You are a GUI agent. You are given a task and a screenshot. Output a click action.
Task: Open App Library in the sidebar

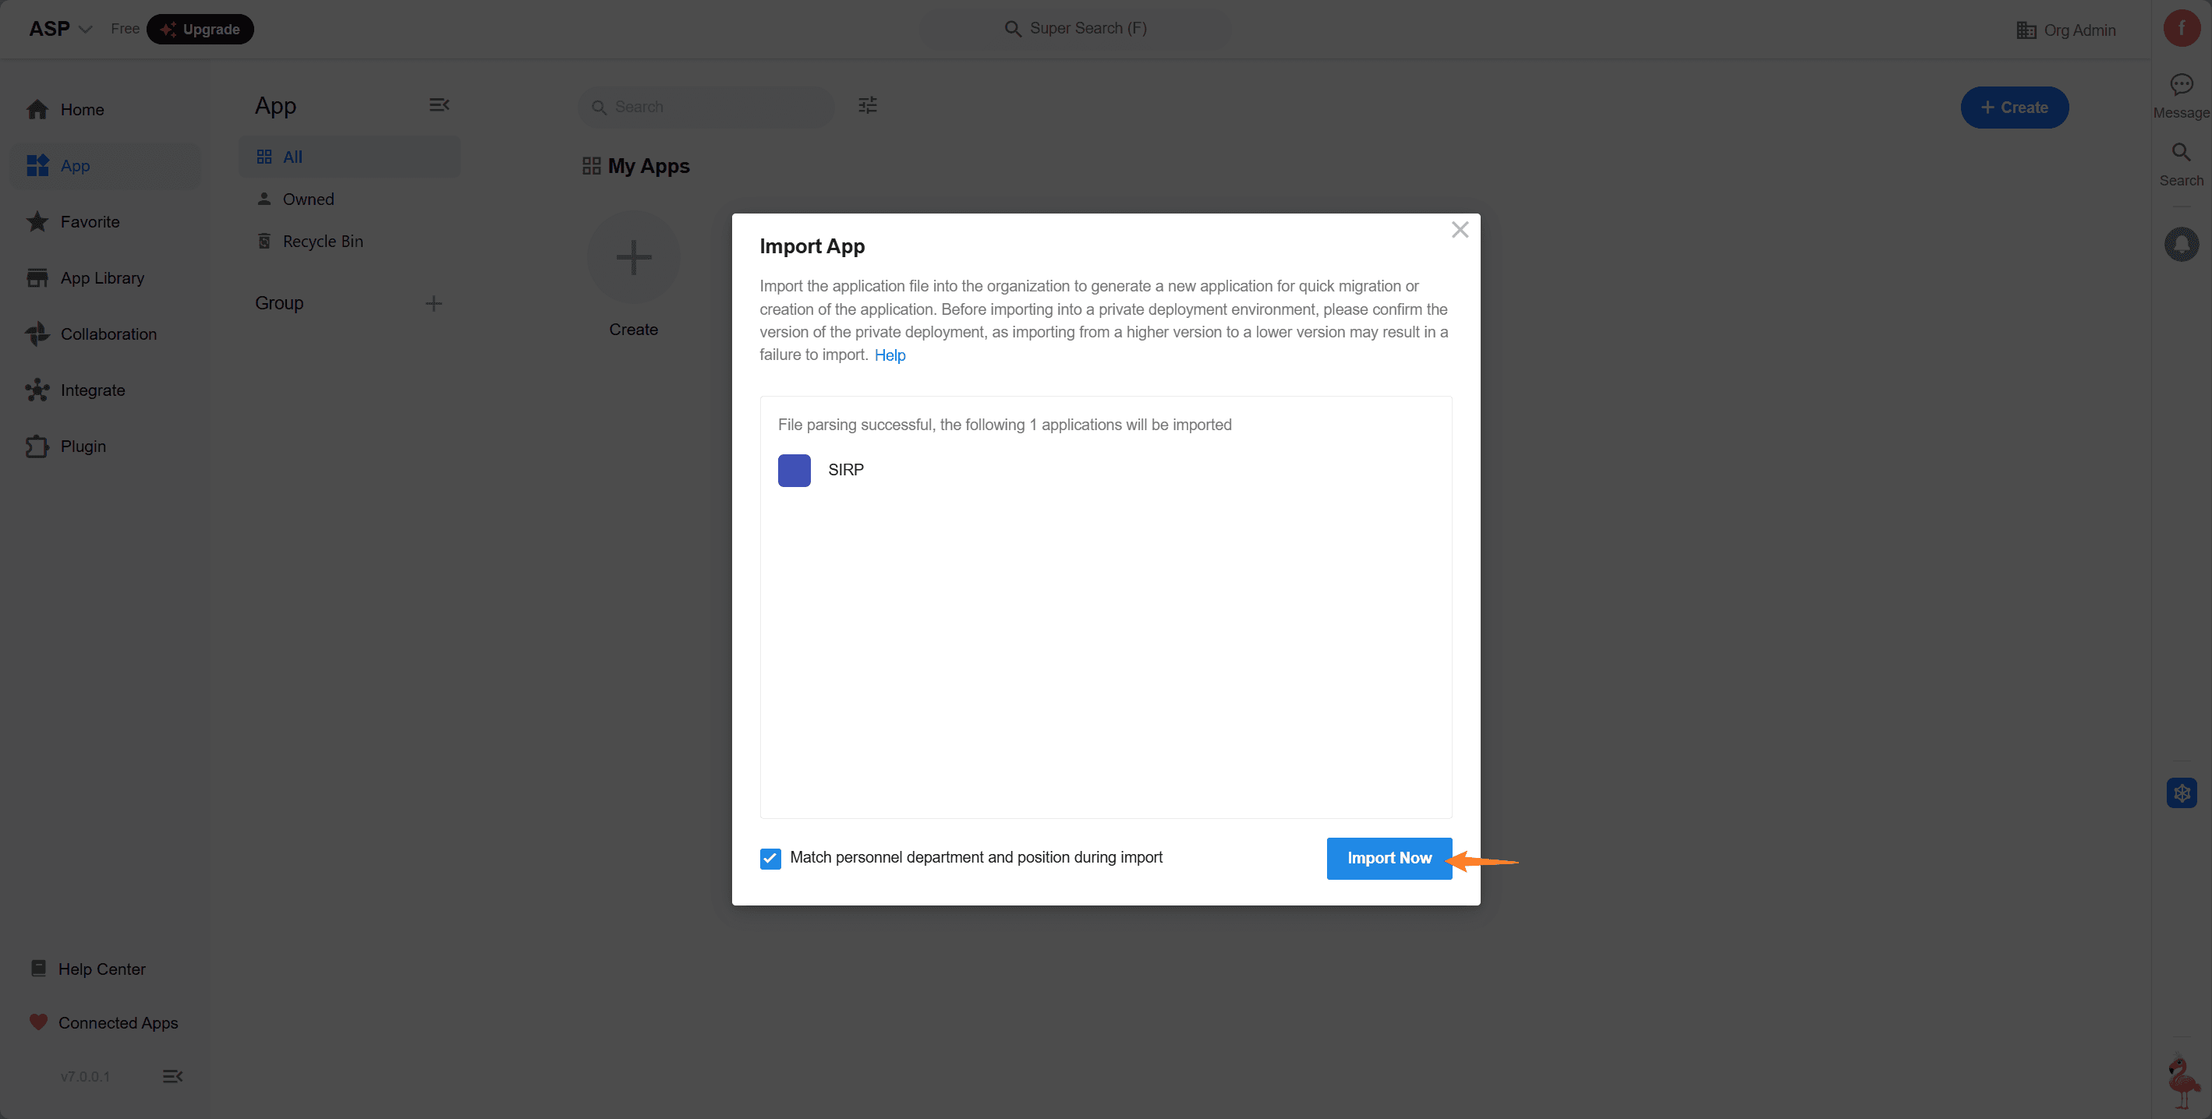tap(101, 278)
